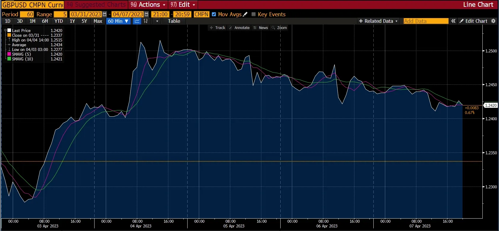Viewport: 499px width, 231px height.
Task: Select the YTD range tab
Action: coord(59,21)
